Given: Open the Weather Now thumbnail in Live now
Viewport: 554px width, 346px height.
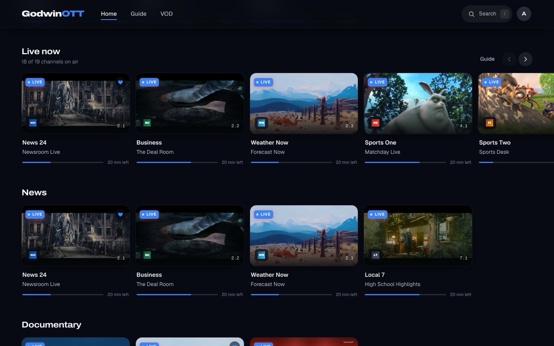Looking at the screenshot, I should tap(304, 103).
